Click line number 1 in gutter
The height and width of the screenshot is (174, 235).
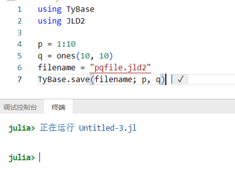20,9
